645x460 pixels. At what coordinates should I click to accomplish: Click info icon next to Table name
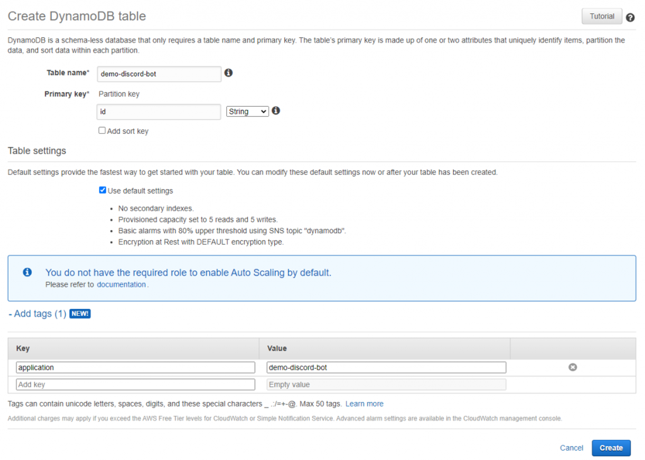229,73
